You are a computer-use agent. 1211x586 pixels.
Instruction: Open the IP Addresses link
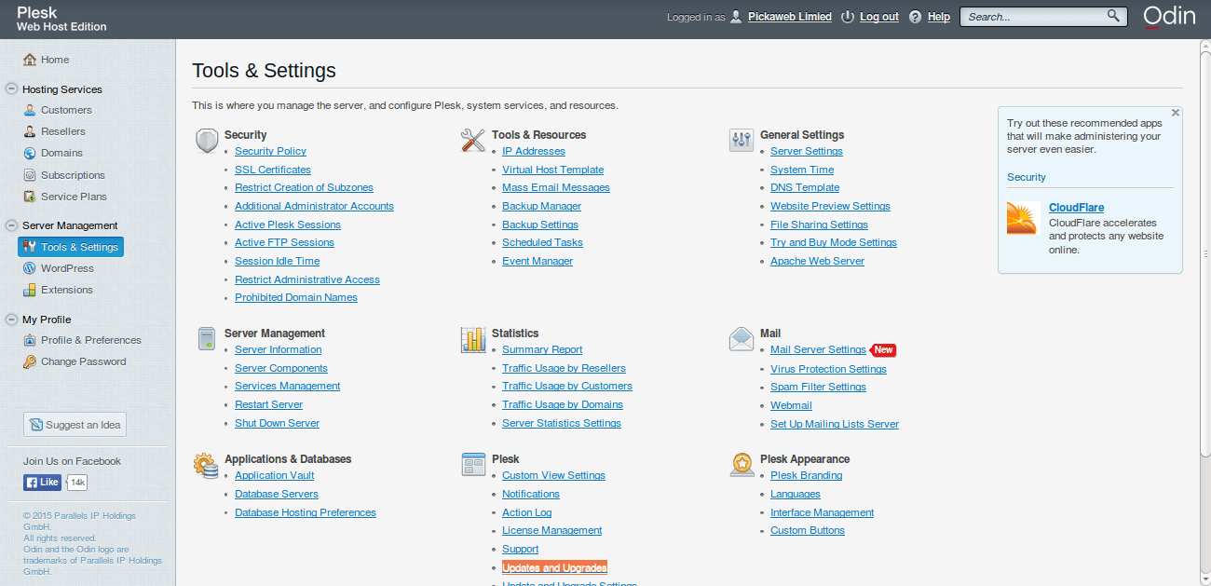534,151
